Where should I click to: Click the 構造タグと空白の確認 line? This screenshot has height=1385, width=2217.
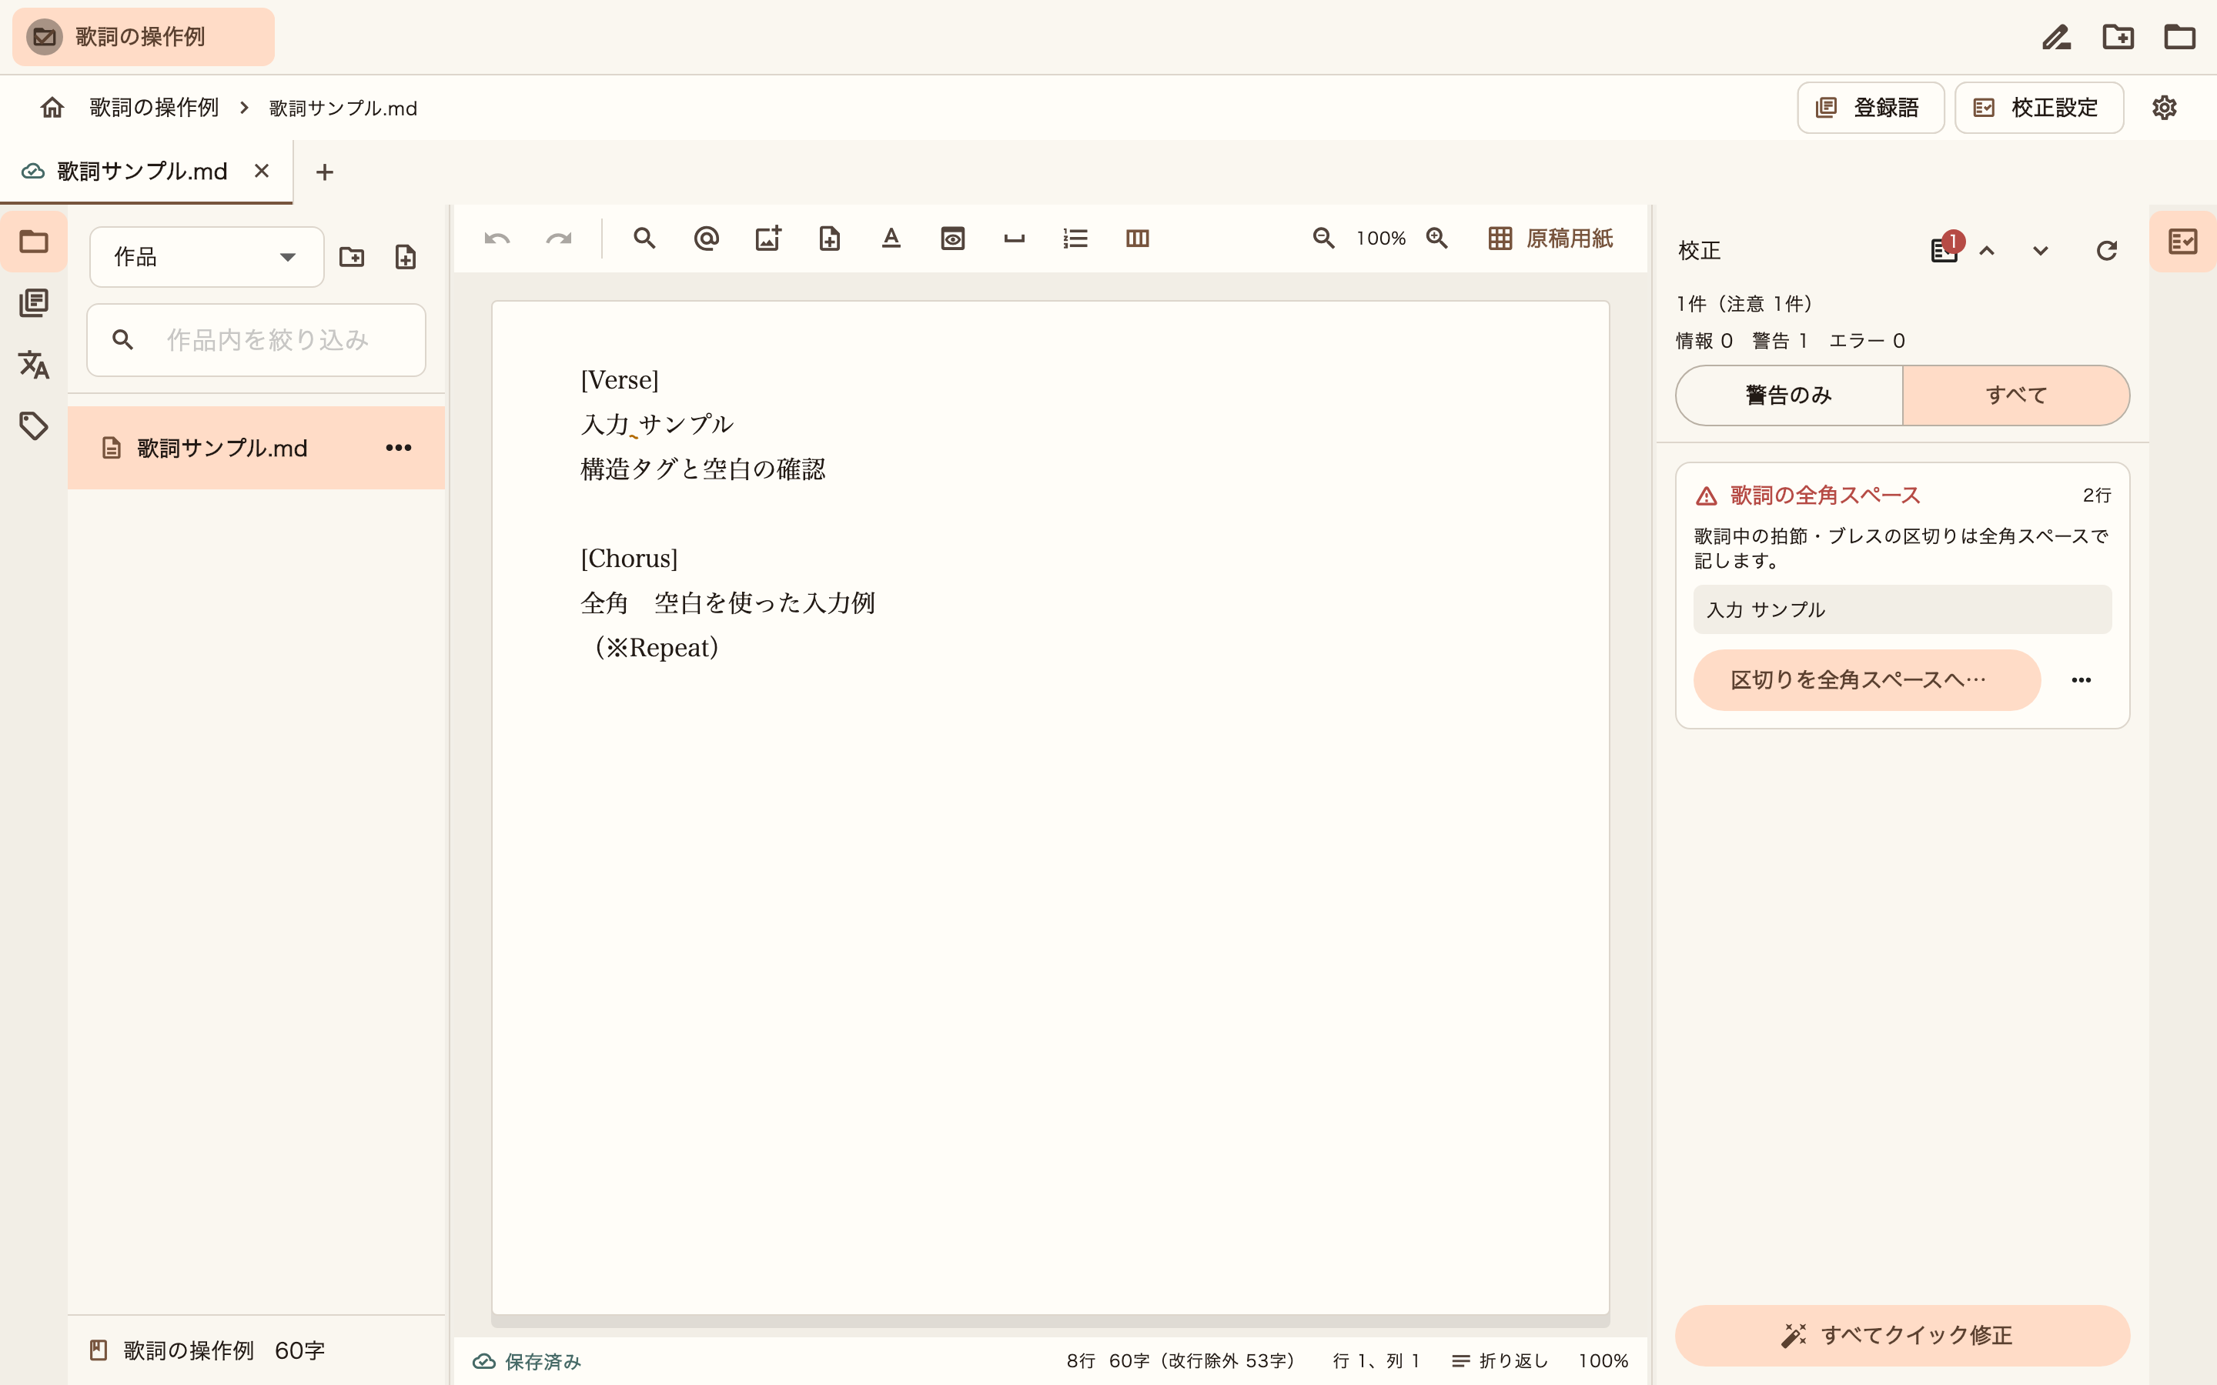click(704, 470)
